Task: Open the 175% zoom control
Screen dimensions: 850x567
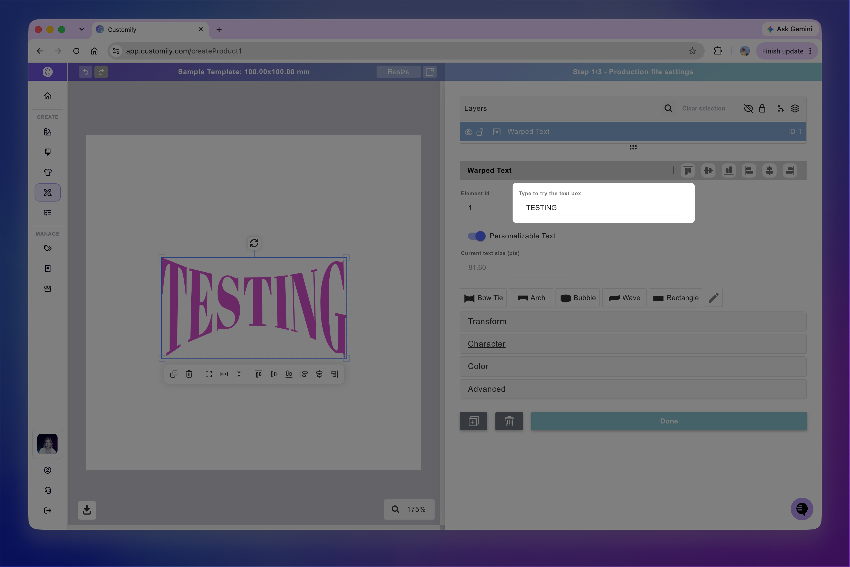Action: [409, 509]
